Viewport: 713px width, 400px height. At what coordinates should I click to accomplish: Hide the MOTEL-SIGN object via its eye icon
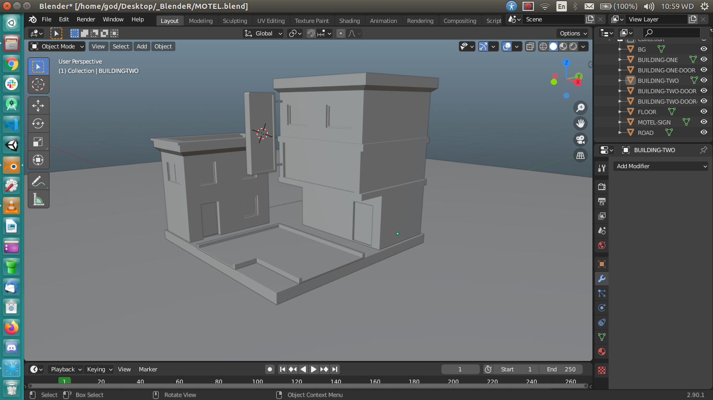coord(704,122)
